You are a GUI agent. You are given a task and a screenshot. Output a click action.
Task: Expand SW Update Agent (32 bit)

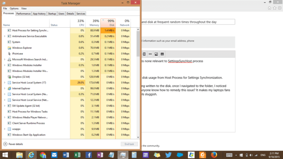[x=5, y=106]
